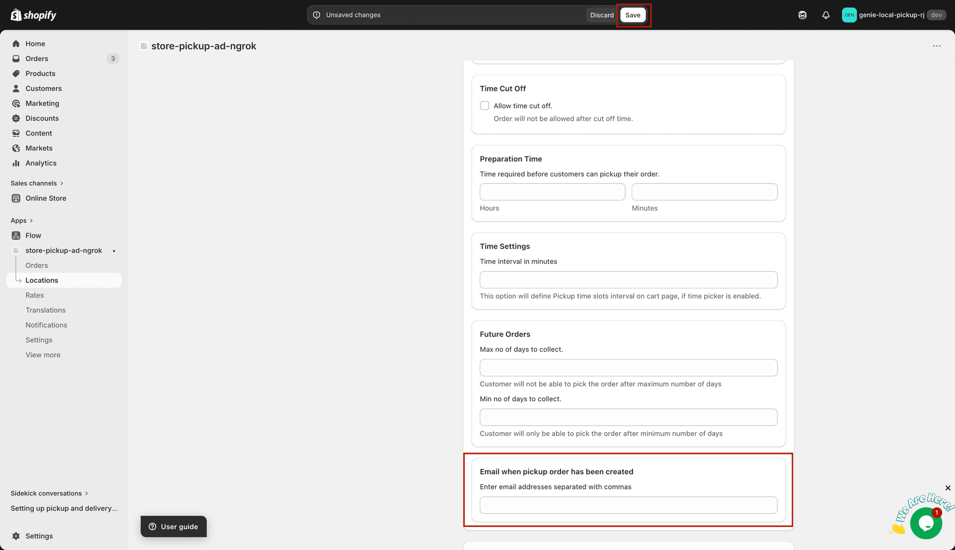
Task: Click the Save button
Action: [x=633, y=15]
